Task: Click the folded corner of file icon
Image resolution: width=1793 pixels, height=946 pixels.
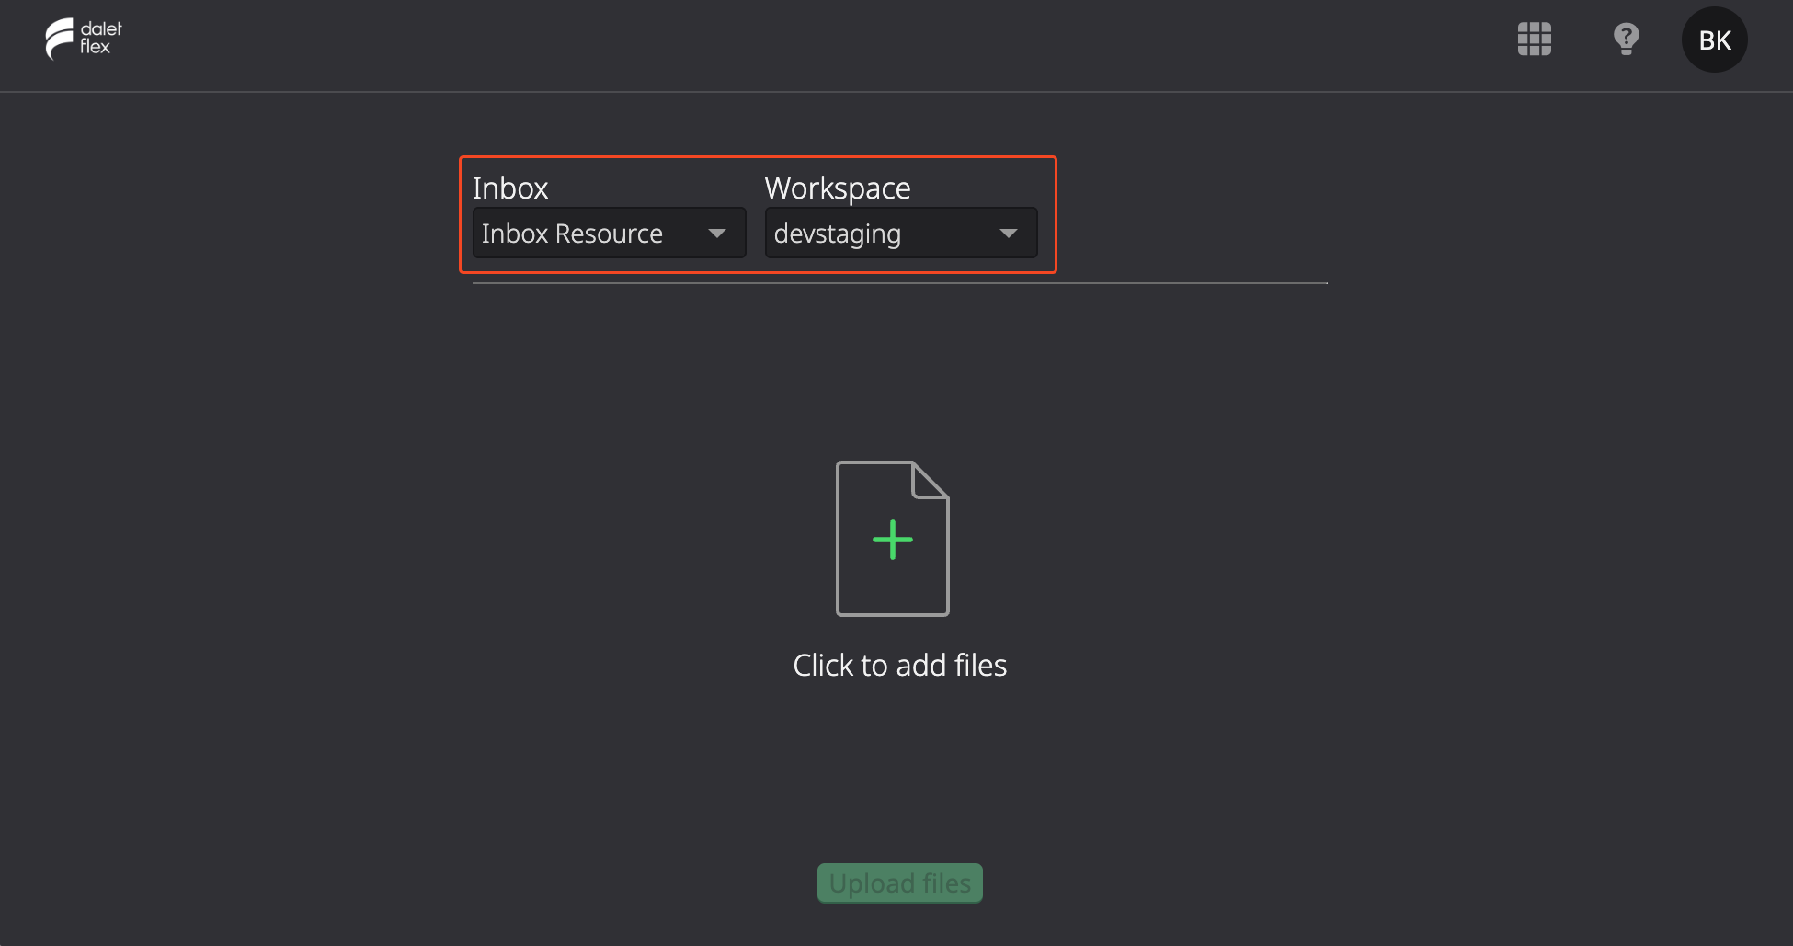Action: click(929, 479)
